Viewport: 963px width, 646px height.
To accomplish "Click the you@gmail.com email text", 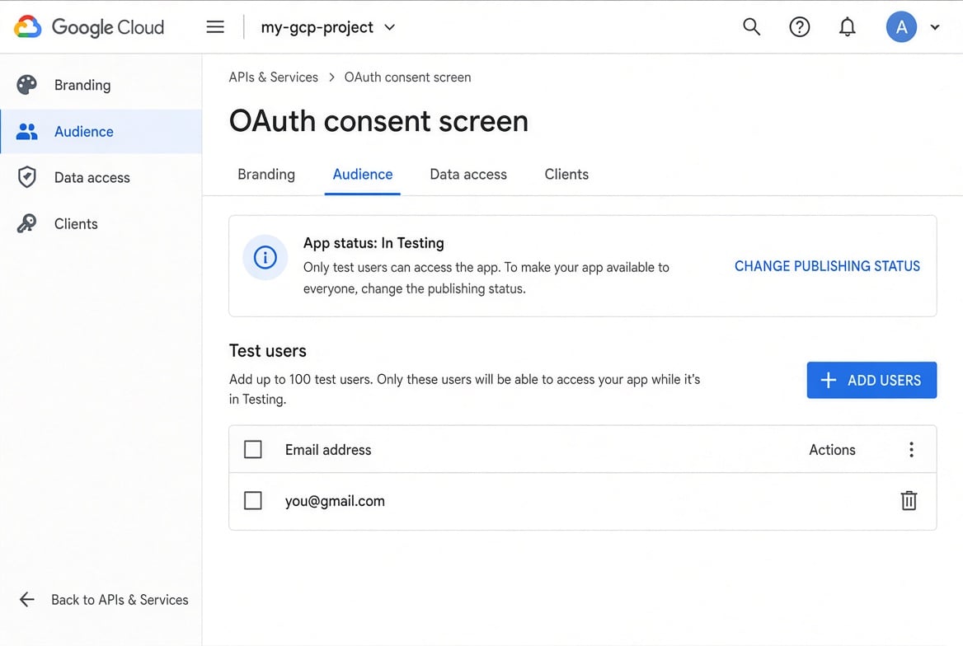I will tap(335, 501).
